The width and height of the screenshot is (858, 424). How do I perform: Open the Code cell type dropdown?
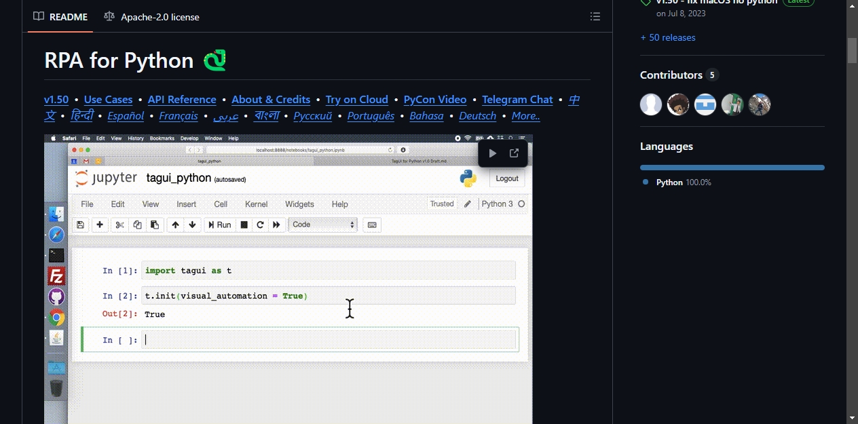322,225
